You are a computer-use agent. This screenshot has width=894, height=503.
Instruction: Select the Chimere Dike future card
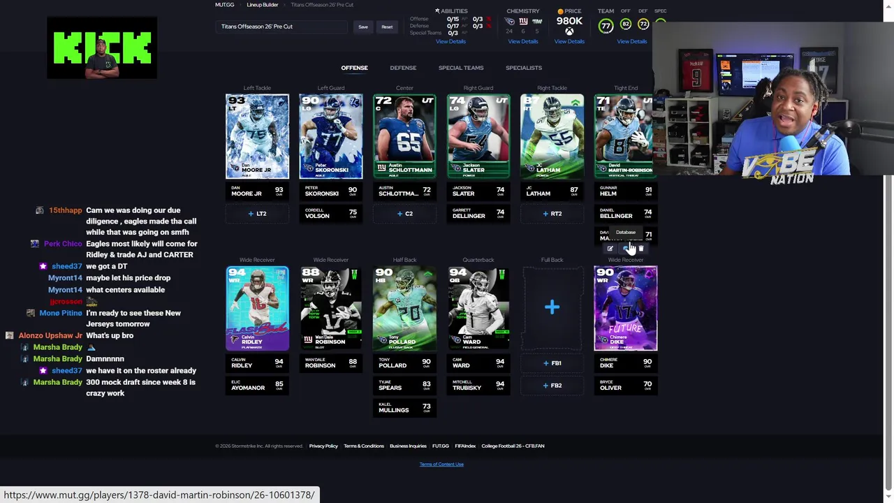(626, 308)
